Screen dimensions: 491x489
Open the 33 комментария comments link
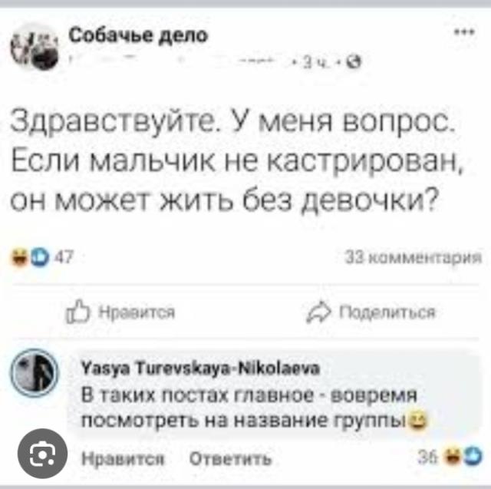pyautogui.click(x=413, y=257)
